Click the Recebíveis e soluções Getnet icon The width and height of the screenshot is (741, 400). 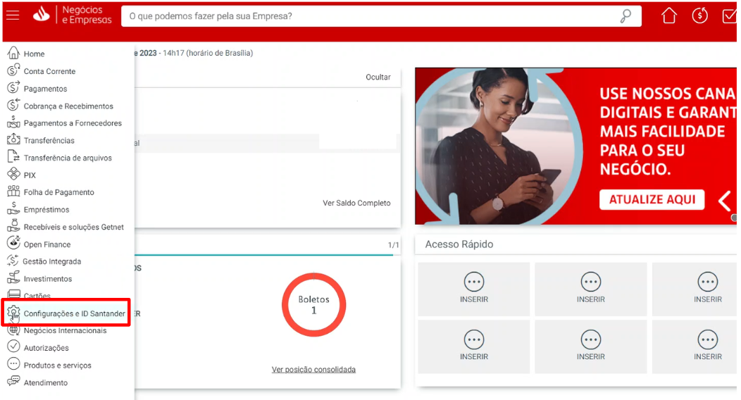pyautogui.click(x=13, y=226)
